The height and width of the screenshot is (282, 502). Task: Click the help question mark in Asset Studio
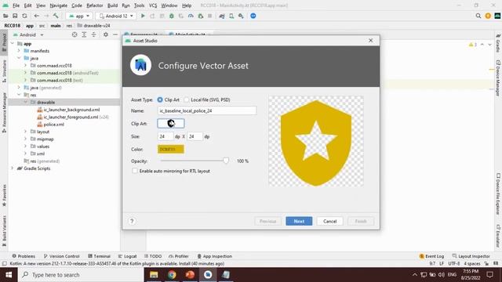[x=132, y=221]
